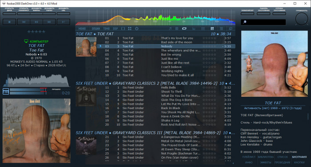The image size is (311, 167).
Task: Click the waveform seekbar to seek
Action: pos(36,80)
